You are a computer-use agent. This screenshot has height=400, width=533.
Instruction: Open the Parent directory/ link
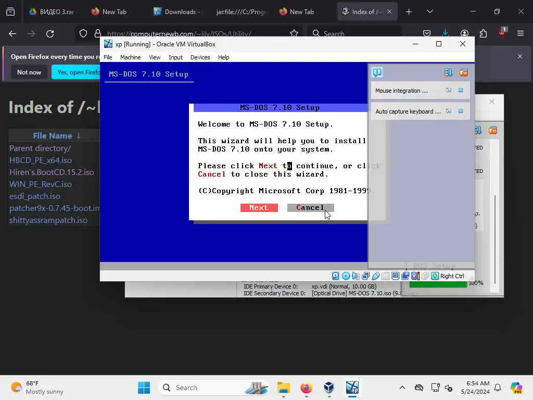40,148
